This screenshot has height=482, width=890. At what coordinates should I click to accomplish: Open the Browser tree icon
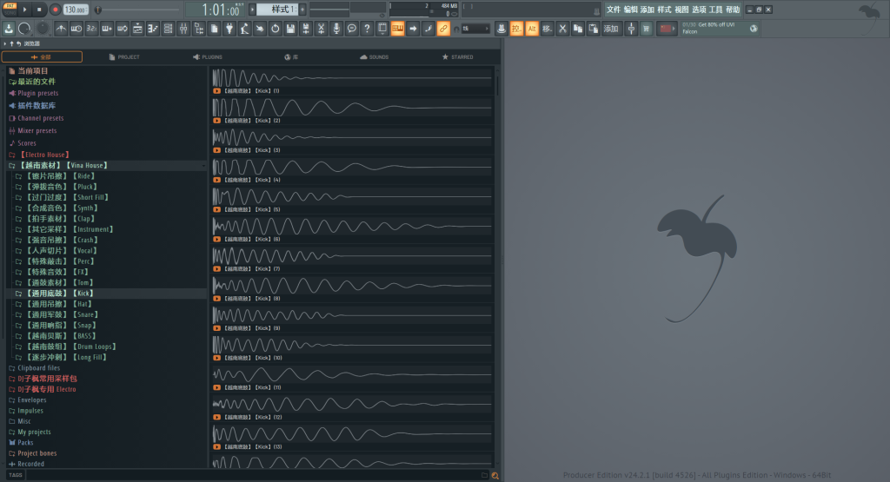[x=199, y=29]
